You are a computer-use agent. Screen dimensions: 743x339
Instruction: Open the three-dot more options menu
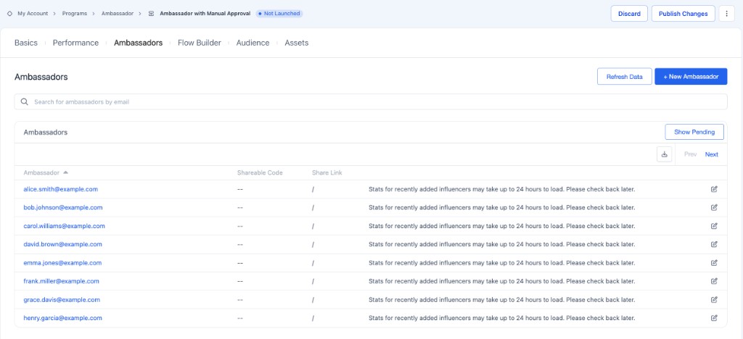click(x=726, y=14)
